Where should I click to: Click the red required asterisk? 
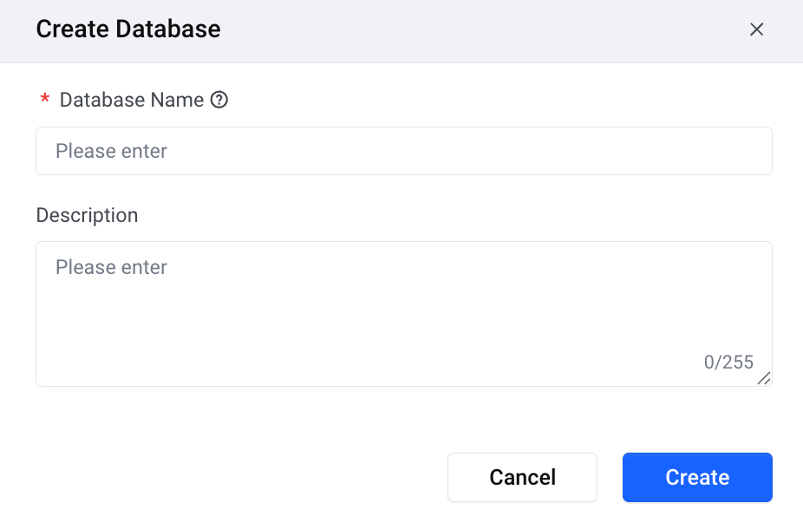45,100
